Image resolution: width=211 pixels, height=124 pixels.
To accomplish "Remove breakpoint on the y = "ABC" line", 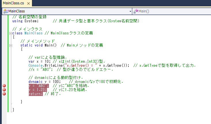I will (4, 86).
